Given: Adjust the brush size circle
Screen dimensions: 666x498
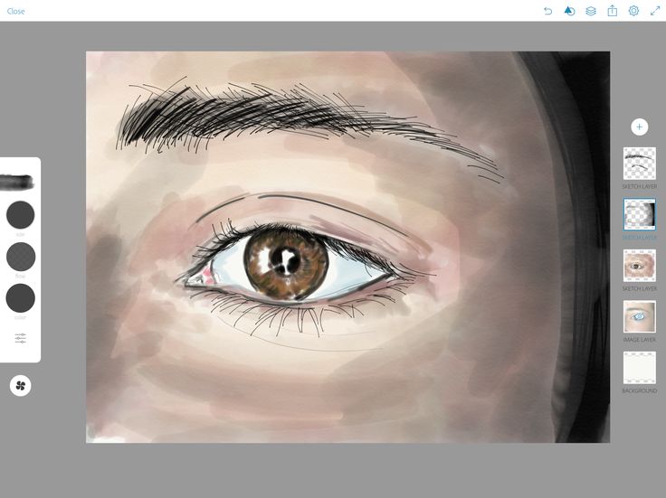Looking at the screenshot, I should [21, 215].
